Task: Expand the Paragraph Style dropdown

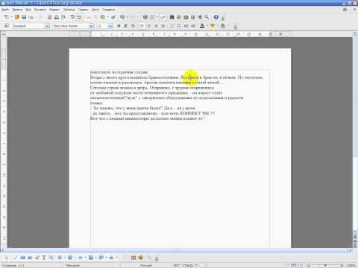Action: [47, 26]
